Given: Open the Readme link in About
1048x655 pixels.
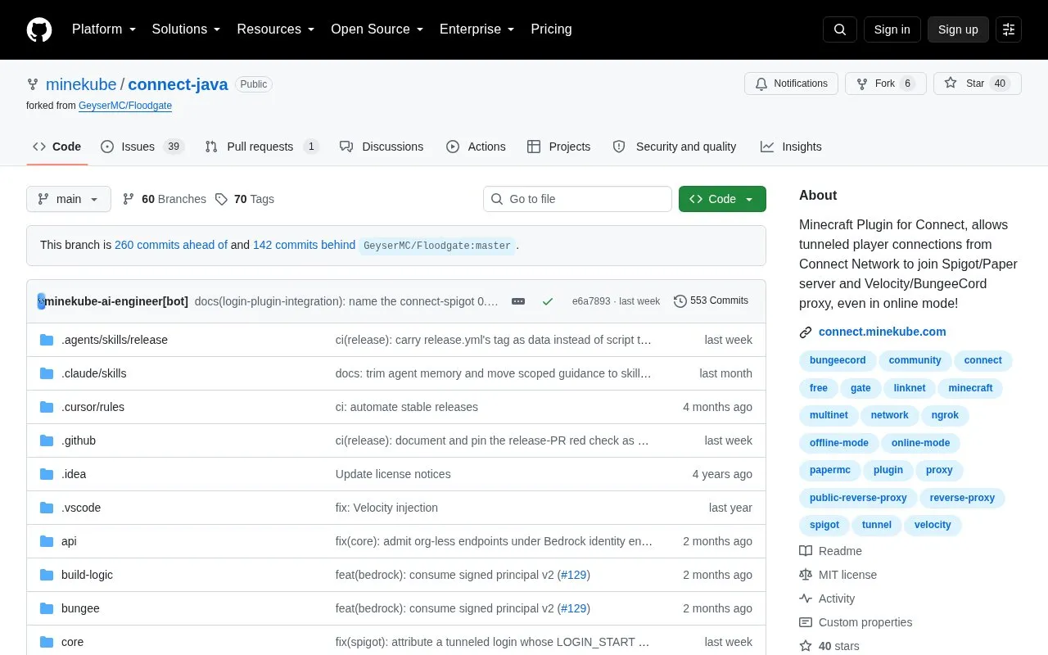Looking at the screenshot, I should pyautogui.click(x=830, y=551).
